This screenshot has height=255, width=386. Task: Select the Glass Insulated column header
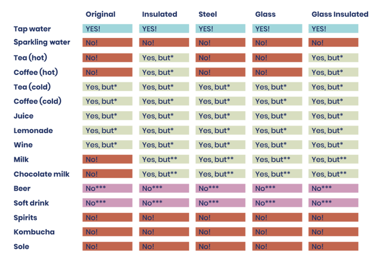[x=339, y=14]
